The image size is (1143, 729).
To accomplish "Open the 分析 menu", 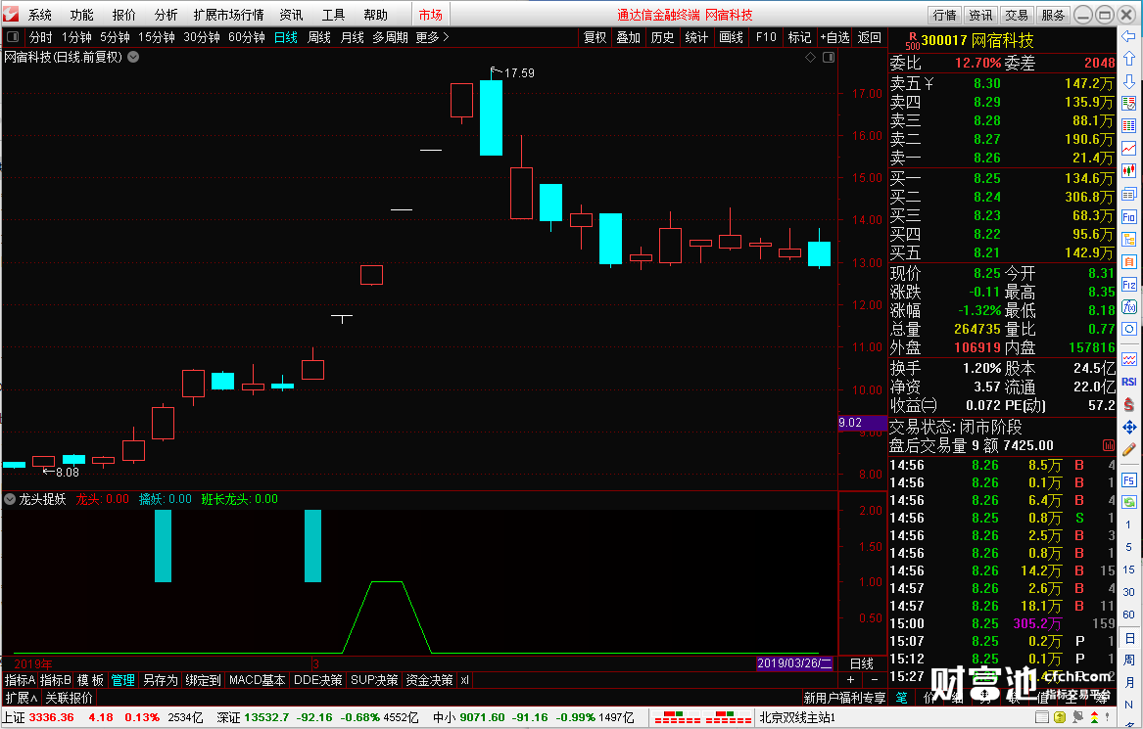I will [x=167, y=15].
